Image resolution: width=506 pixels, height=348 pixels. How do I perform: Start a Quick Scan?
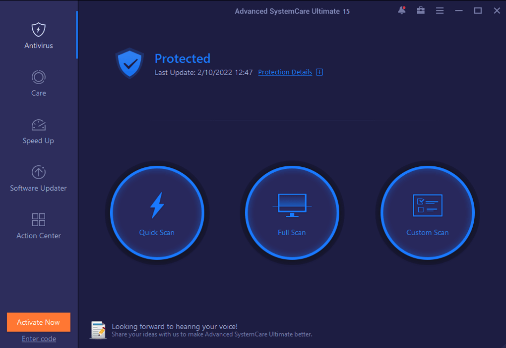coord(157,213)
